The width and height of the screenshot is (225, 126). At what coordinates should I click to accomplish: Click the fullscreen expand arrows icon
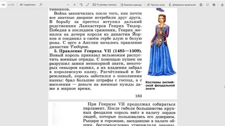pos(88,5)
